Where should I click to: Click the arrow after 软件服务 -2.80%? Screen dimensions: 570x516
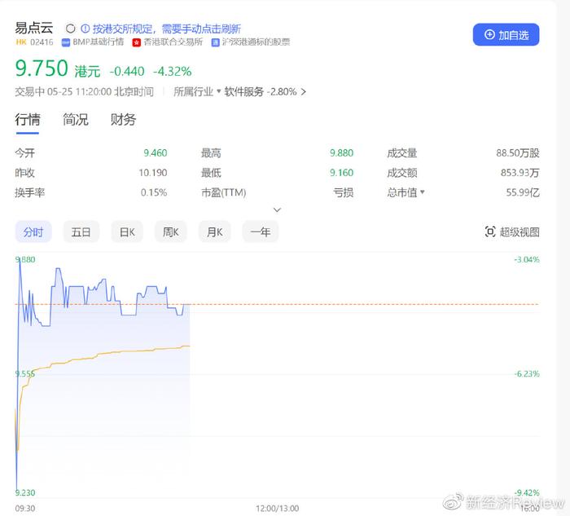[x=303, y=92]
